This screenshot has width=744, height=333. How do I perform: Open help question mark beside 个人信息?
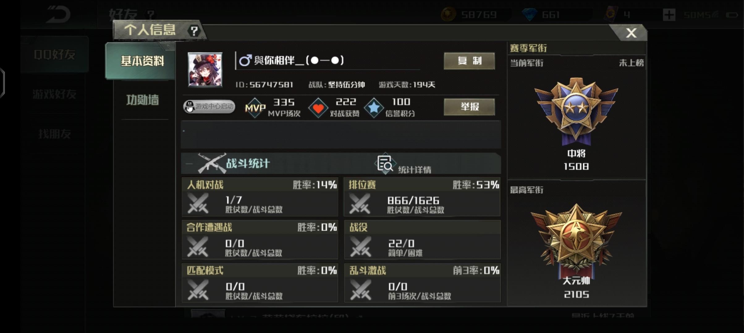click(x=194, y=31)
